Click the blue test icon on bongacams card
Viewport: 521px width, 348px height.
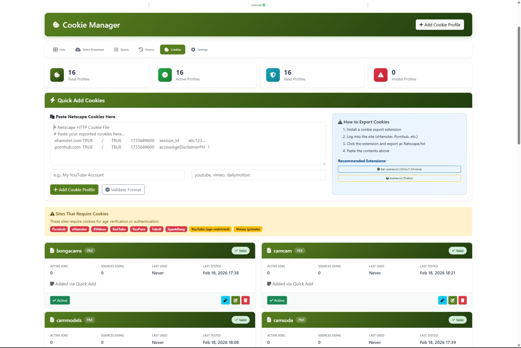tap(225, 300)
